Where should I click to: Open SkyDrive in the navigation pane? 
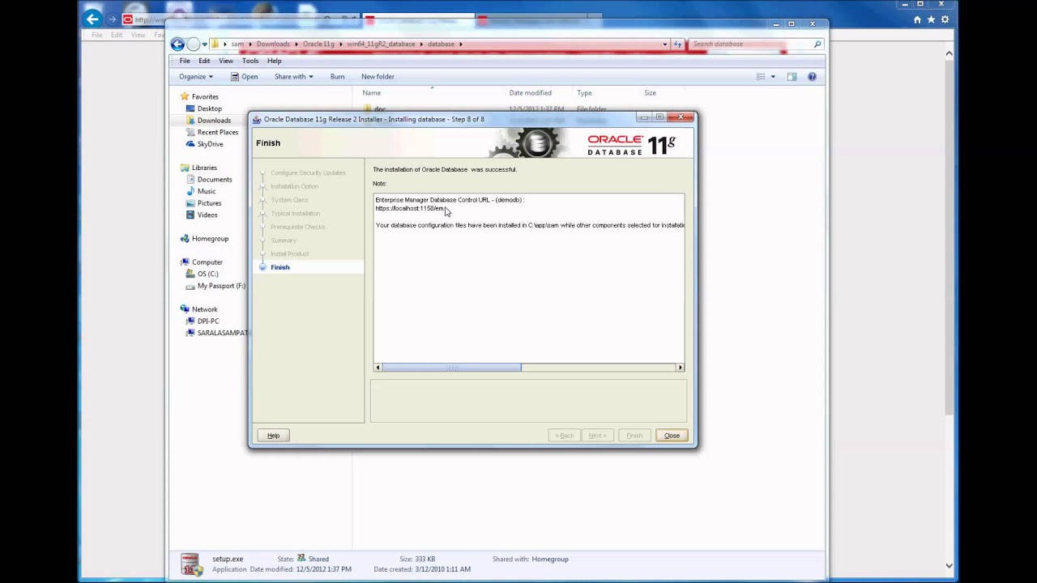click(210, 144)
